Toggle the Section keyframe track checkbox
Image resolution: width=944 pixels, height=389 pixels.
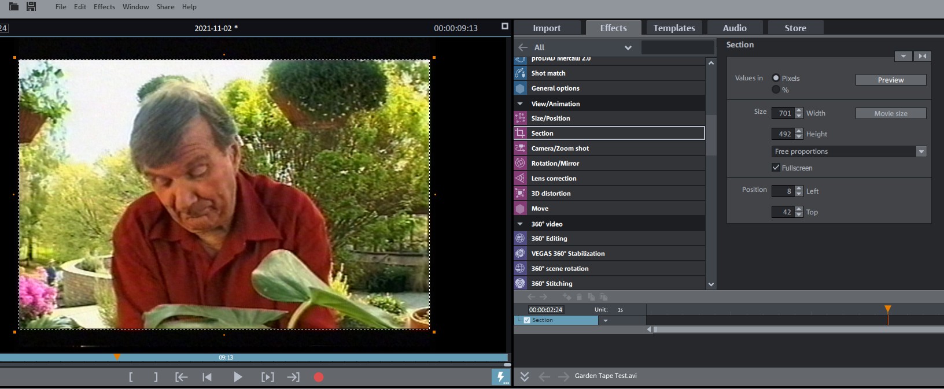[x=527, y=320]
